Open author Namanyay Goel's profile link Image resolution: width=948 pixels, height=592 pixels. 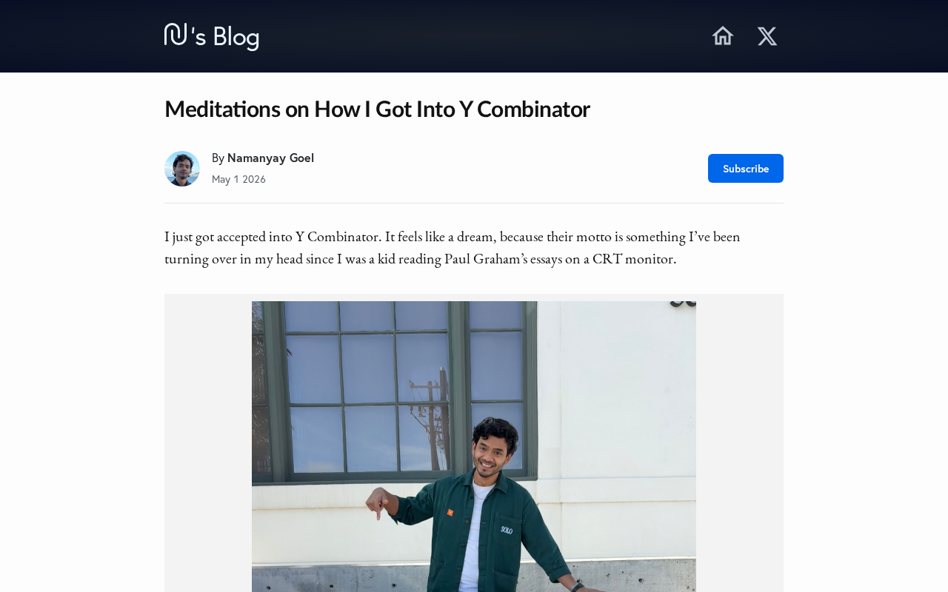[270, 158]
